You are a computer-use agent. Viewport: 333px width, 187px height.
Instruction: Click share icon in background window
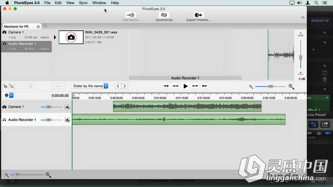pyautogui.click(x=325, y=124)
